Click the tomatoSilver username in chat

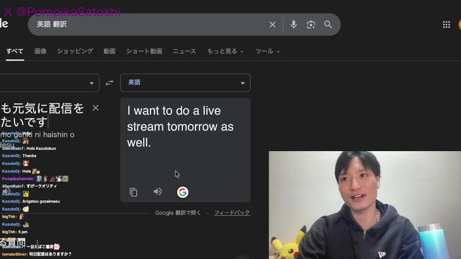15,254
